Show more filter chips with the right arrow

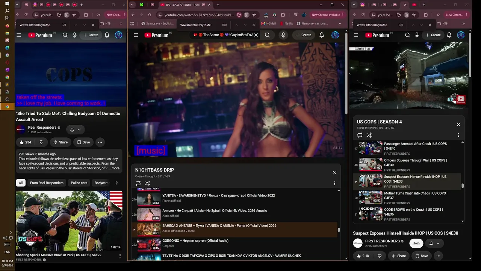coord(116,183)
